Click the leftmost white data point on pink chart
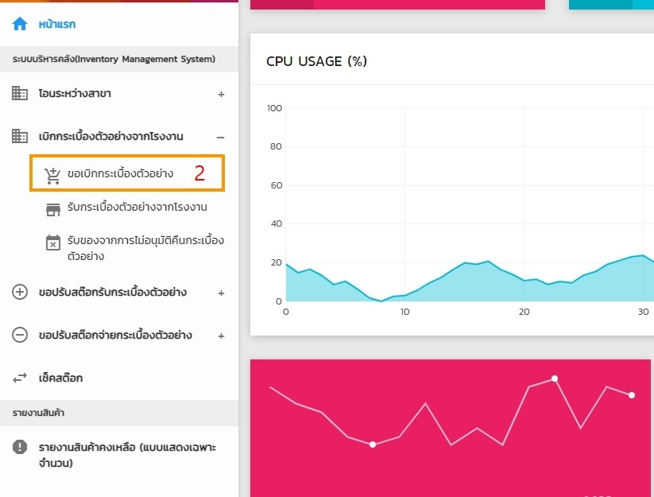This screenshot has width=654, height=497. point(373,445)
